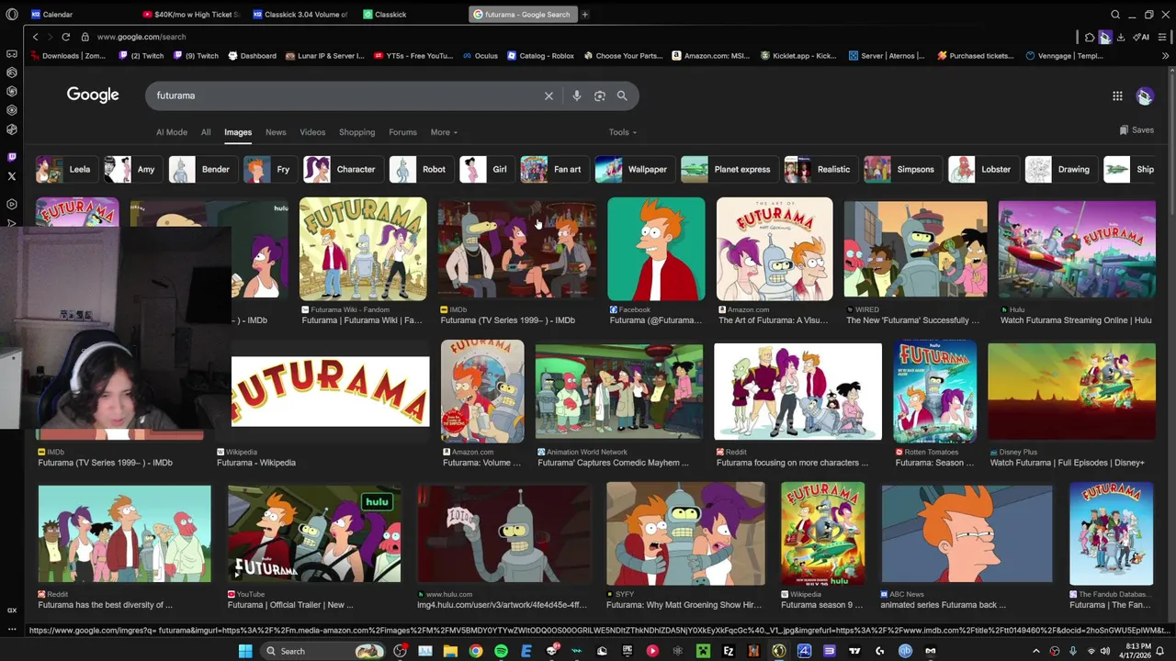Switch to the AI Mode tab
This screenshot has height=661, width=1176.
[172, 132]
